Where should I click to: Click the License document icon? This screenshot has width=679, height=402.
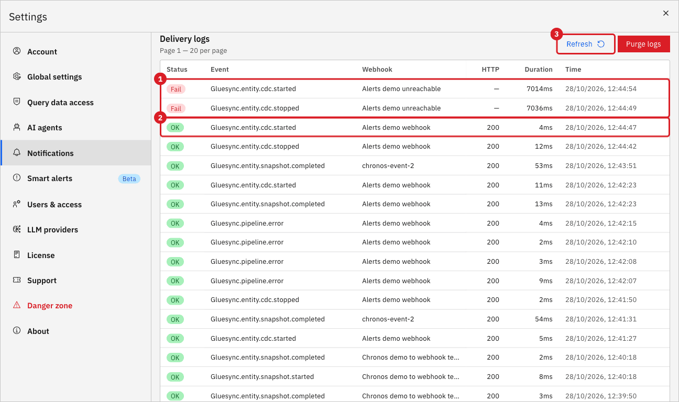pyautogui.click(x=17, y=255)
